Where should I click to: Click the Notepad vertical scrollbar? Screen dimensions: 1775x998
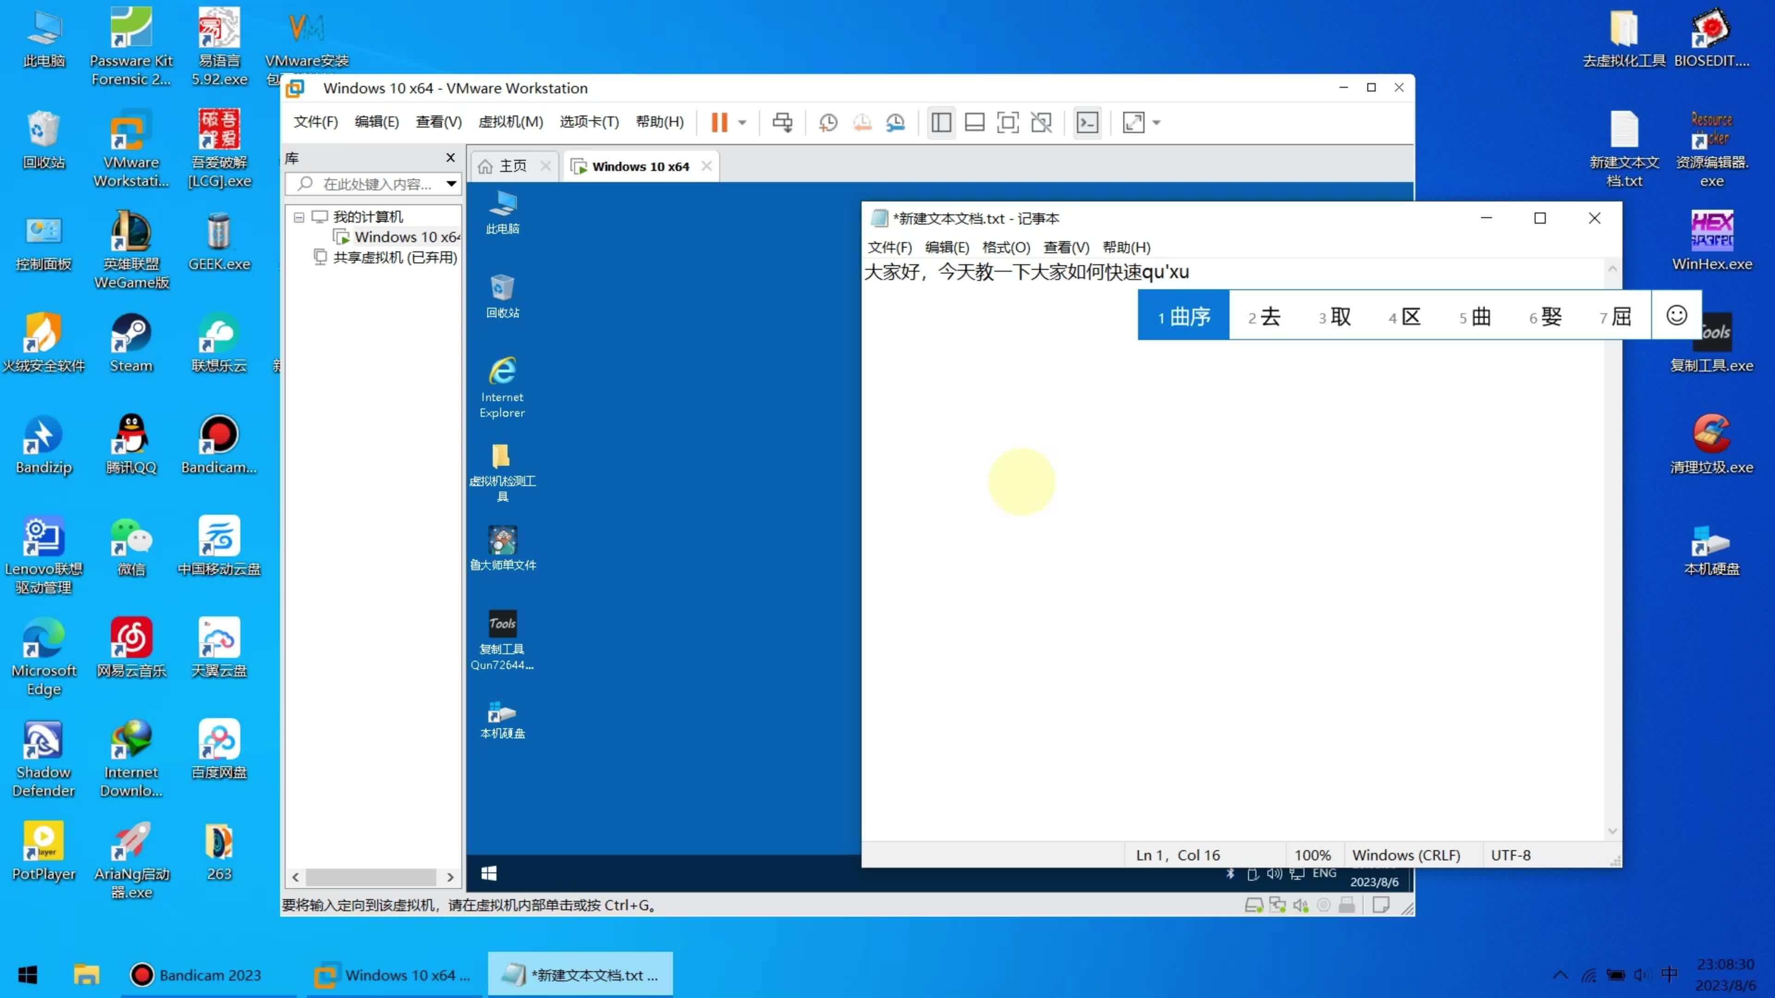[x=1612, y=551]
